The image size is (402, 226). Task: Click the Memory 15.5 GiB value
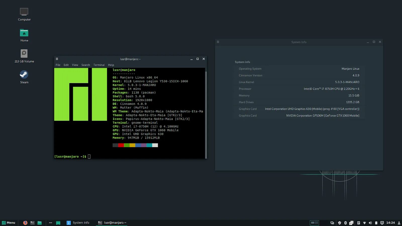point(354,96)
